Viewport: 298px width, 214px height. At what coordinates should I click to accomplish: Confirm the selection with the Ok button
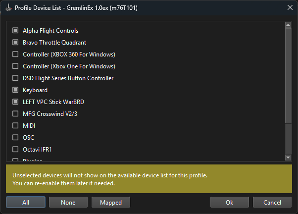point(229,202)
